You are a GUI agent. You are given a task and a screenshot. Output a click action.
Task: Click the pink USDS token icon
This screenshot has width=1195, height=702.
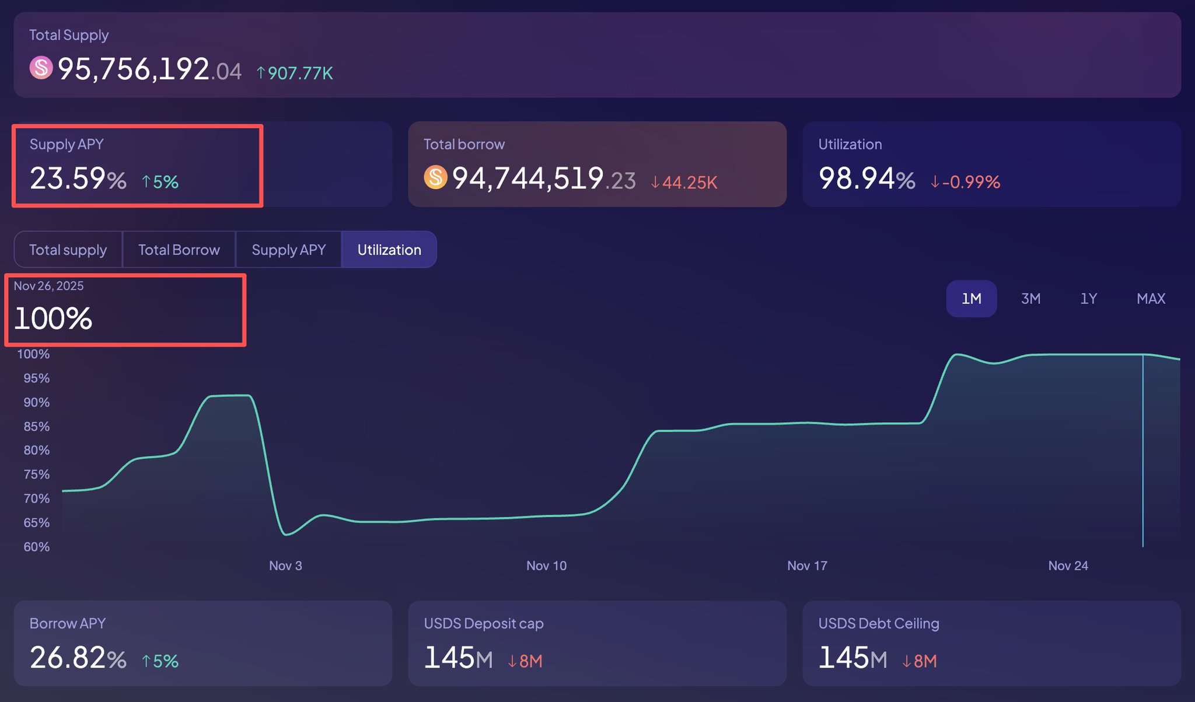[41, 68]
